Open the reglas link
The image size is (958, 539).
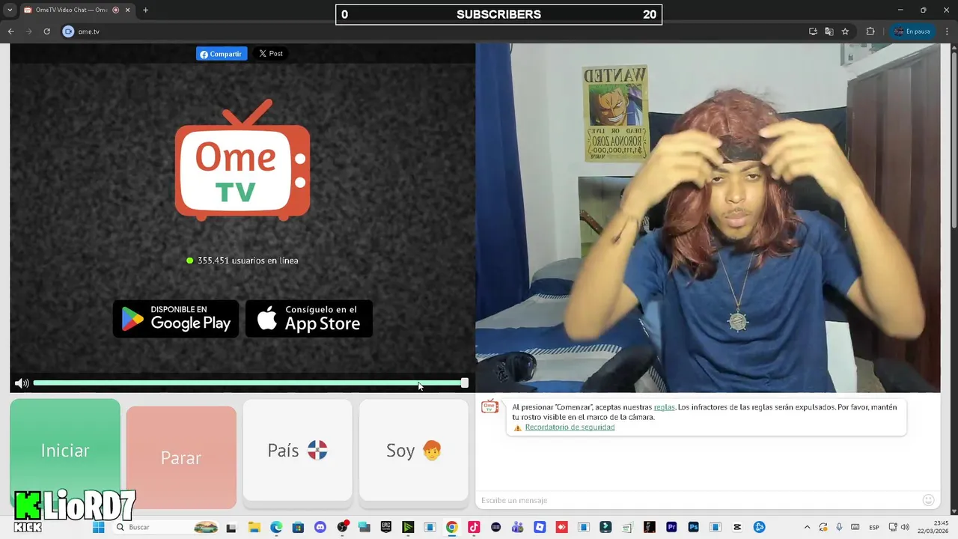pos(664,407)
